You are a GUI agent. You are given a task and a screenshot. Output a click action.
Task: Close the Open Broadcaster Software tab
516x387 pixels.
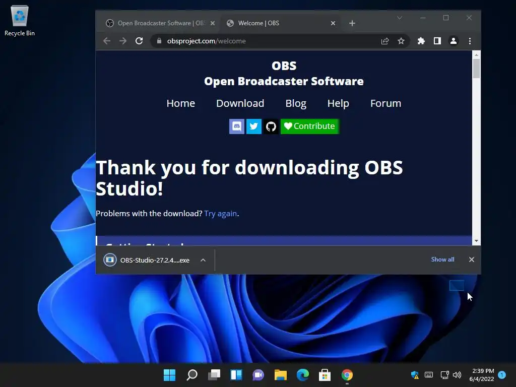(213, 23)
